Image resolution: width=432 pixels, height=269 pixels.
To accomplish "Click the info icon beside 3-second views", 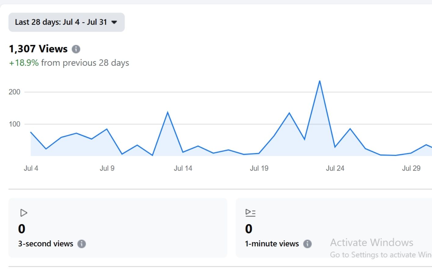I will 82,244.
